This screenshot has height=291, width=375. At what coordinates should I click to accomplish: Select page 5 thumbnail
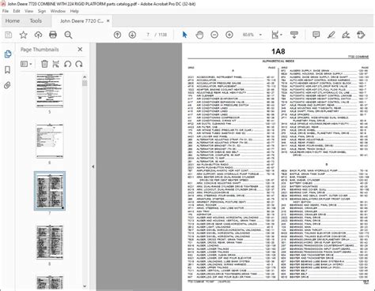(50, 91)
